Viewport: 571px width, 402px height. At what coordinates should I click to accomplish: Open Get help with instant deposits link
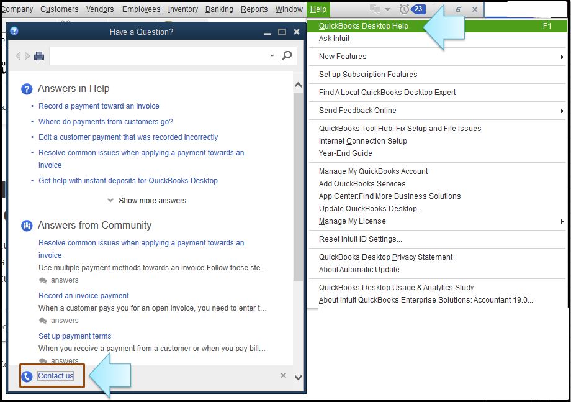click(x=128, y=181)
